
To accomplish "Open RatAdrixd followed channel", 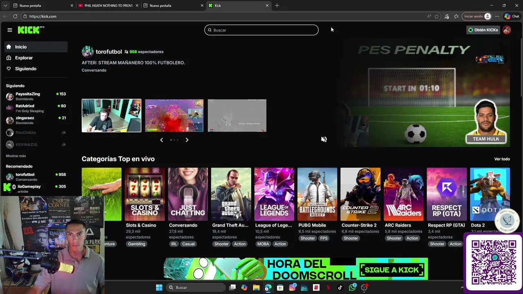I will [x=36, y=108].
